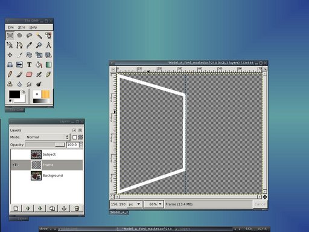Select the Text tool
Screen dimensions: 309x232
point(29,65)
